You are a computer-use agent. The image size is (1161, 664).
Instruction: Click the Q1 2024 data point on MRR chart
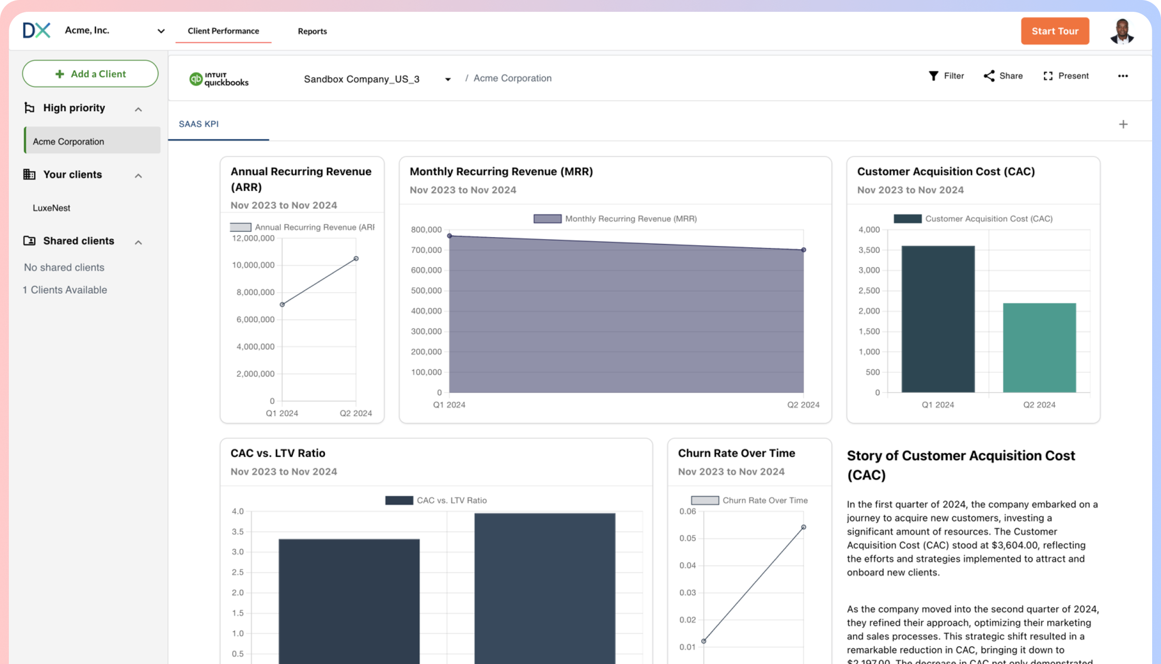point(449,236)
